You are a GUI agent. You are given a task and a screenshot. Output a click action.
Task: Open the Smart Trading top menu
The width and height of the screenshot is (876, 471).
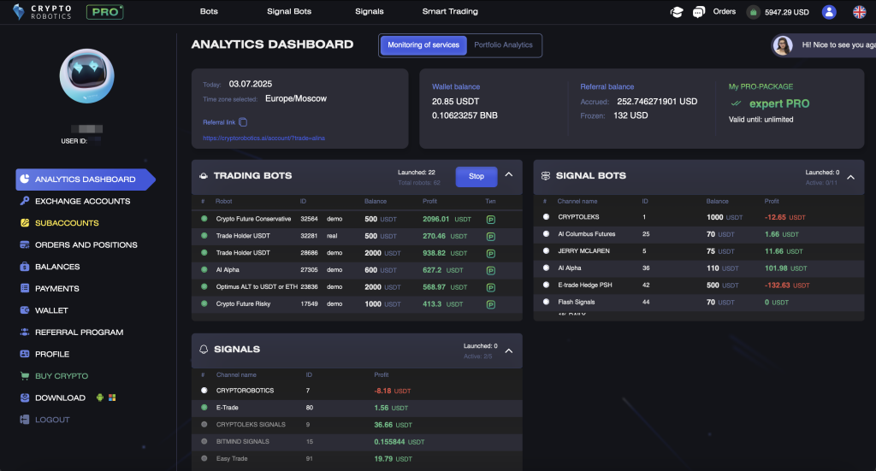[x=450, y=11]
